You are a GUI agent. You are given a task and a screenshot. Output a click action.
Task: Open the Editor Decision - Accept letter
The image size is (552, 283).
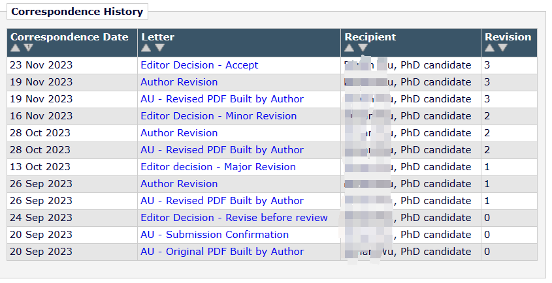coord(199,65)
